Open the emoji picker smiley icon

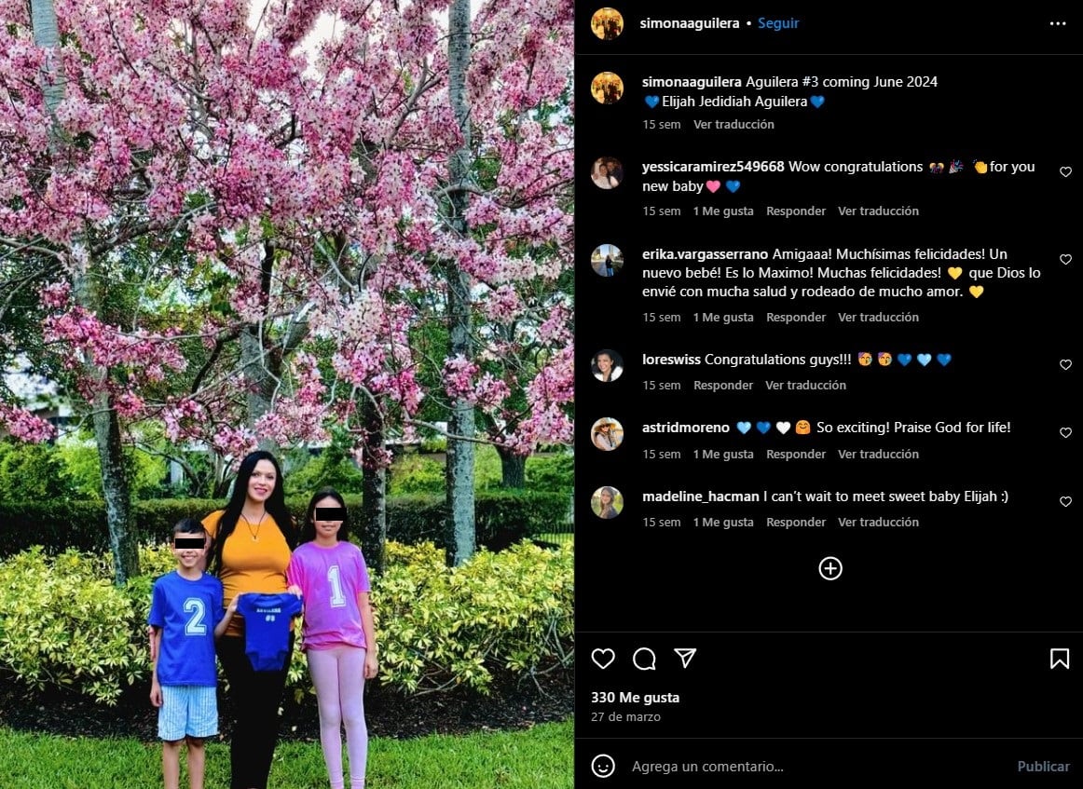click(x=603, y=766)
